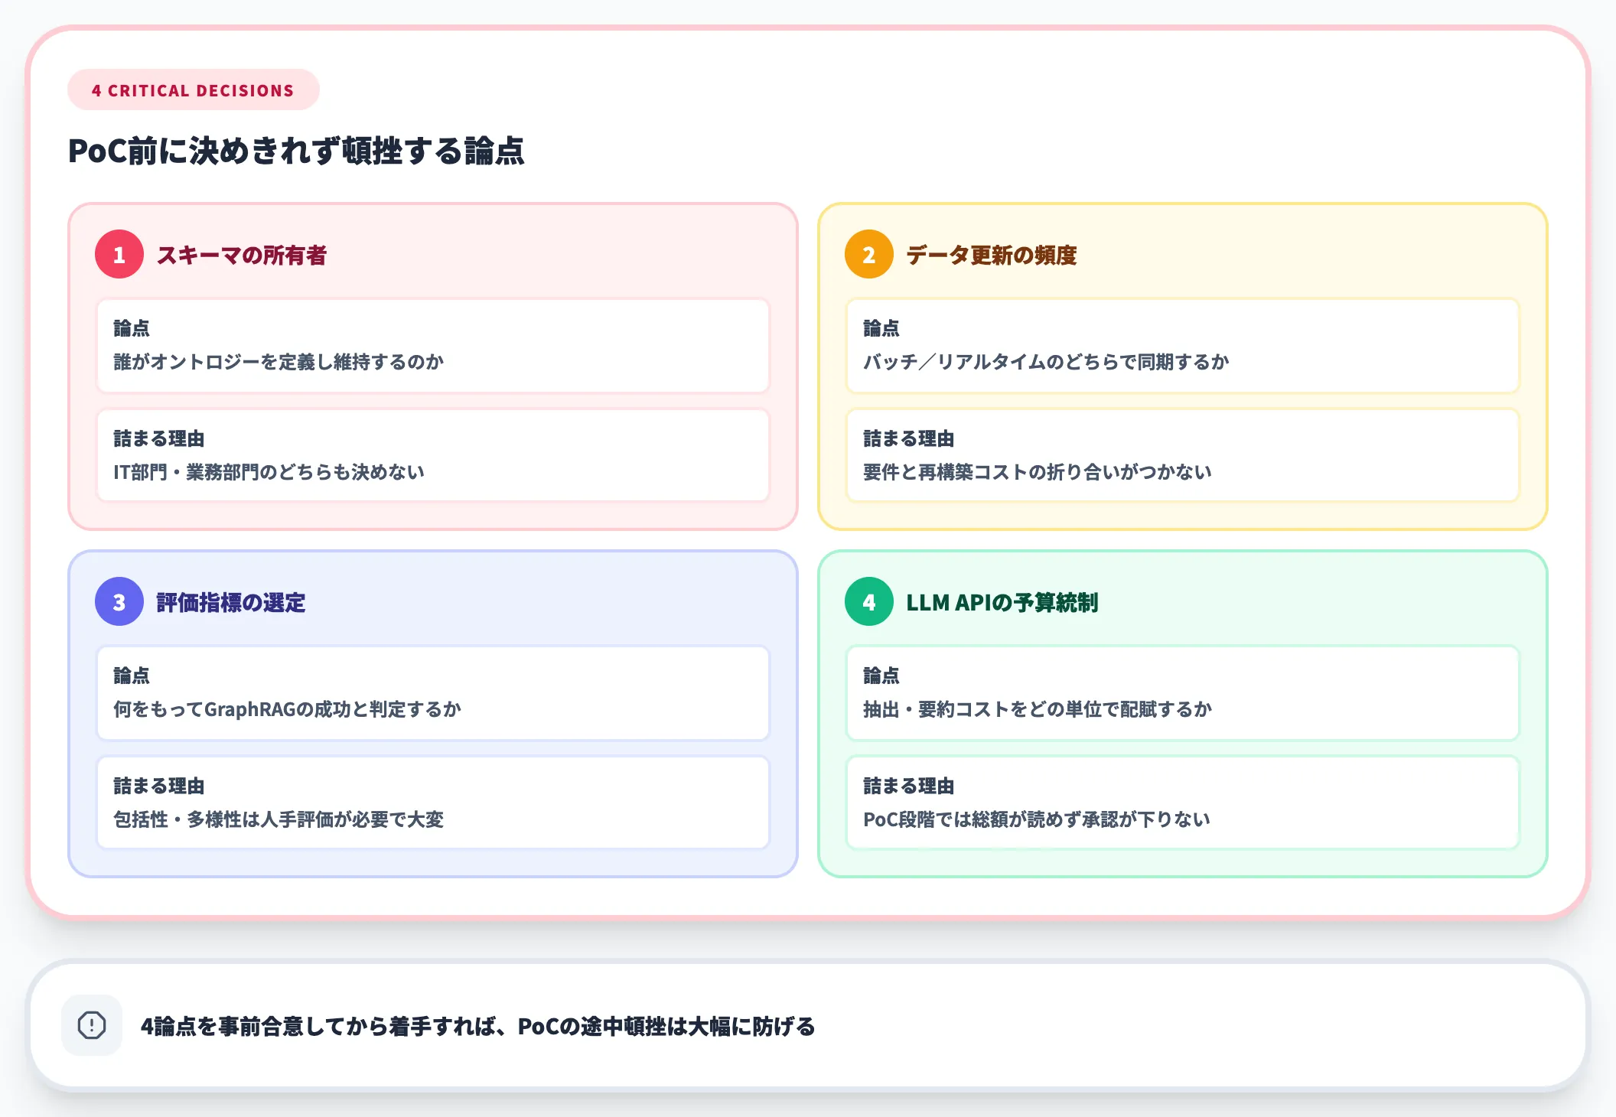Click the orange number 2 circle icon
This screenshot has height=1117, width=1616.
868,256
